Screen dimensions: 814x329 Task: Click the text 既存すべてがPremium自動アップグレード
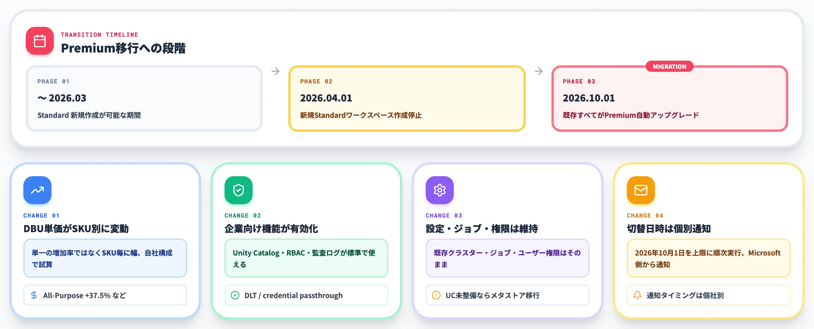pyautogui.click(x=631, y=115)
